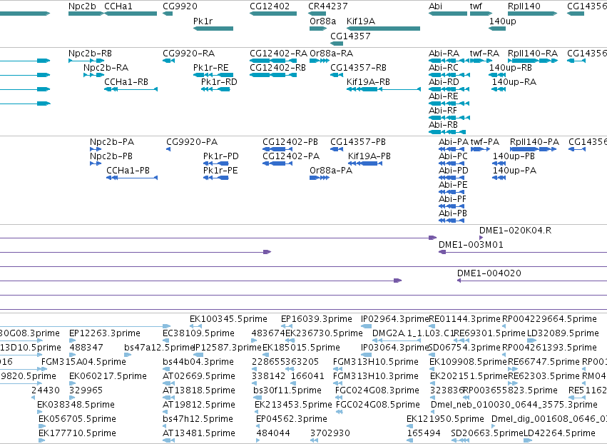Viewport: 607px width, 444px height.
Task: Click EST EC38109.5prime
Action: coord(166,340)
